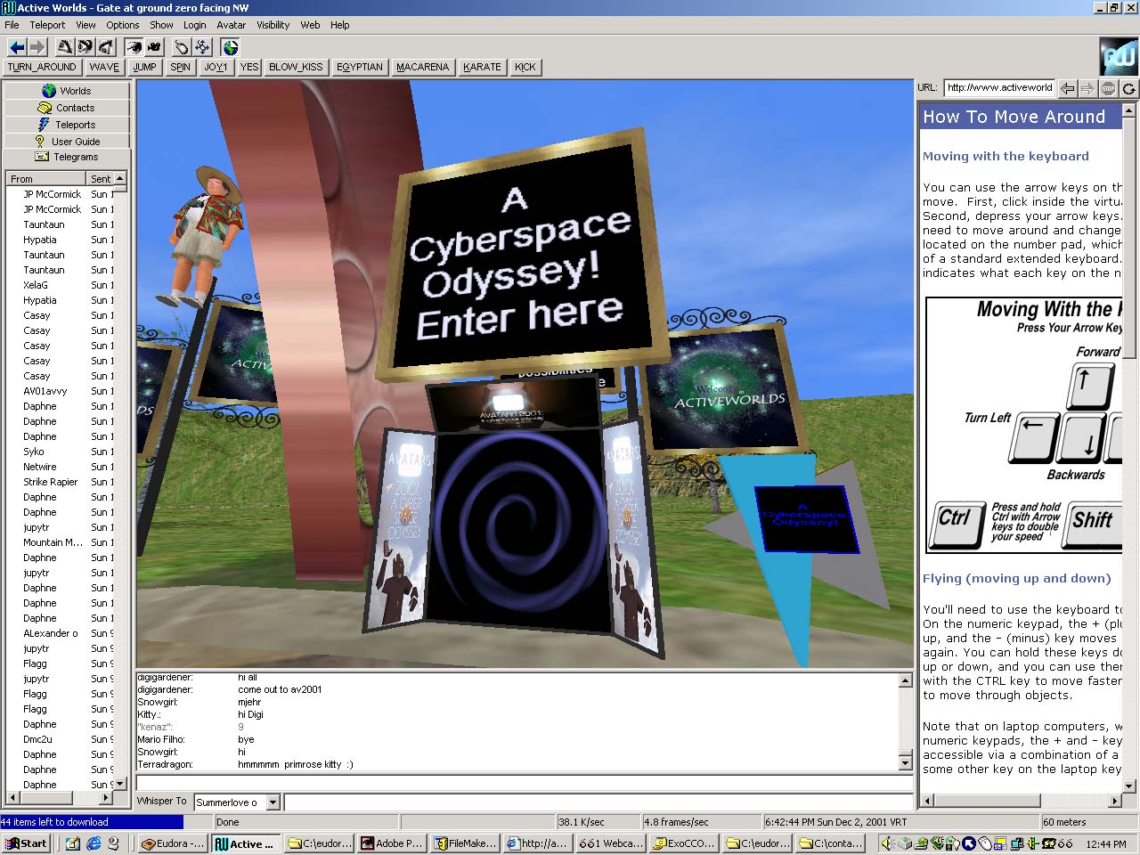Open the Worlds tab in sidebar

67,91
